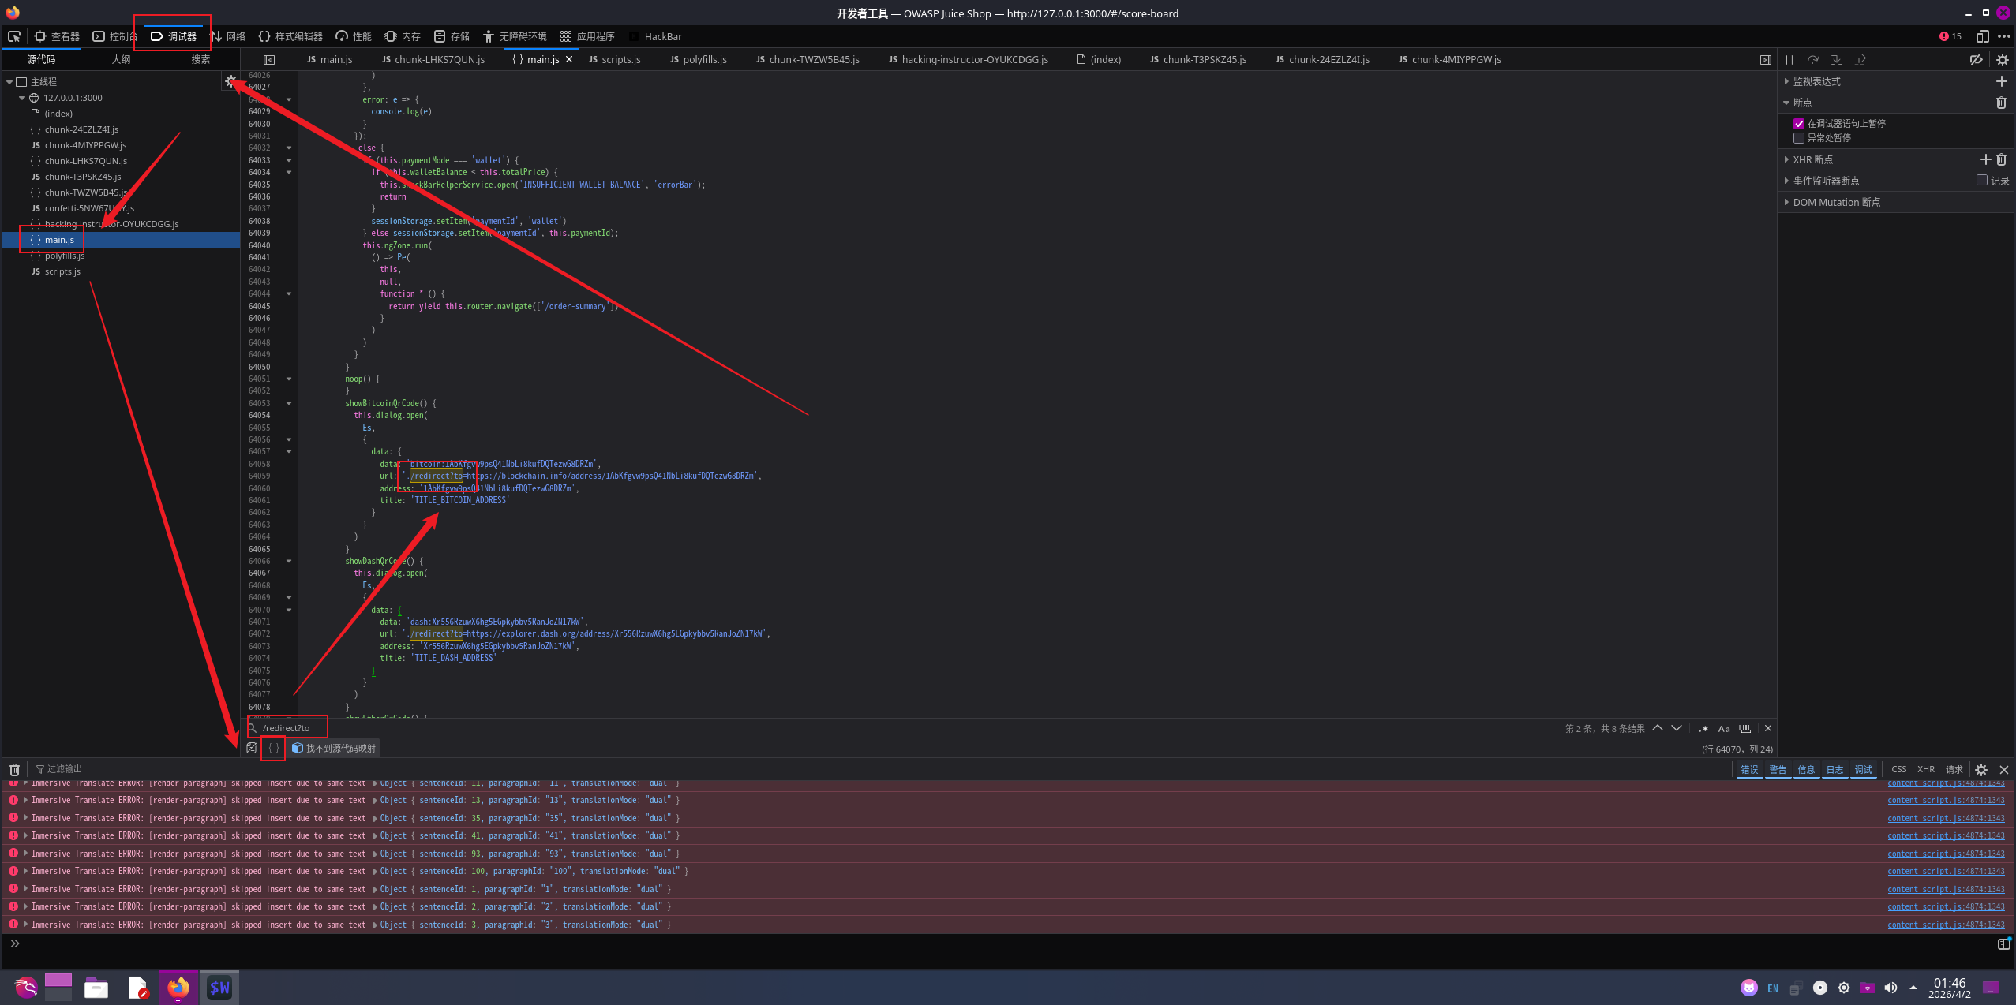The width and height of the screenshot is (2016, 1005).
Task: Collapse the 127.0.0.1:3000 tree node
Action: click(22, 98)
